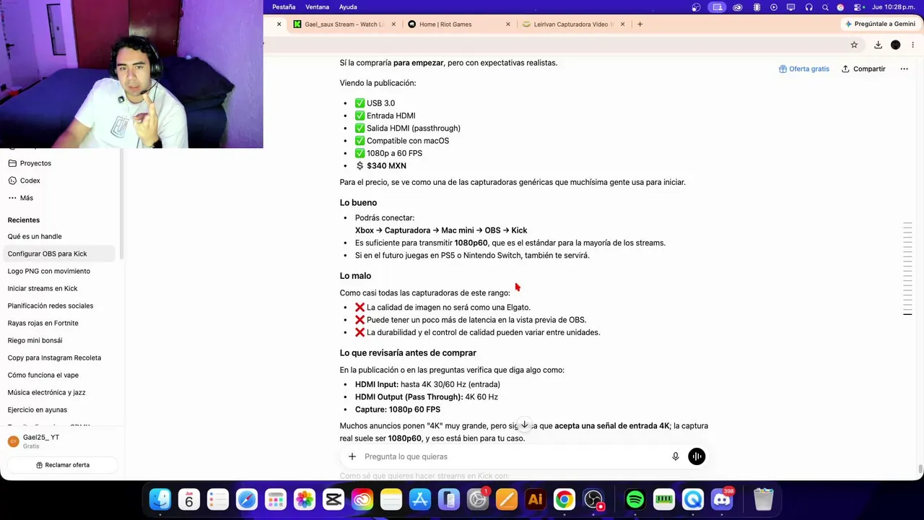Open Spotify from the dock

coord(635,499)
